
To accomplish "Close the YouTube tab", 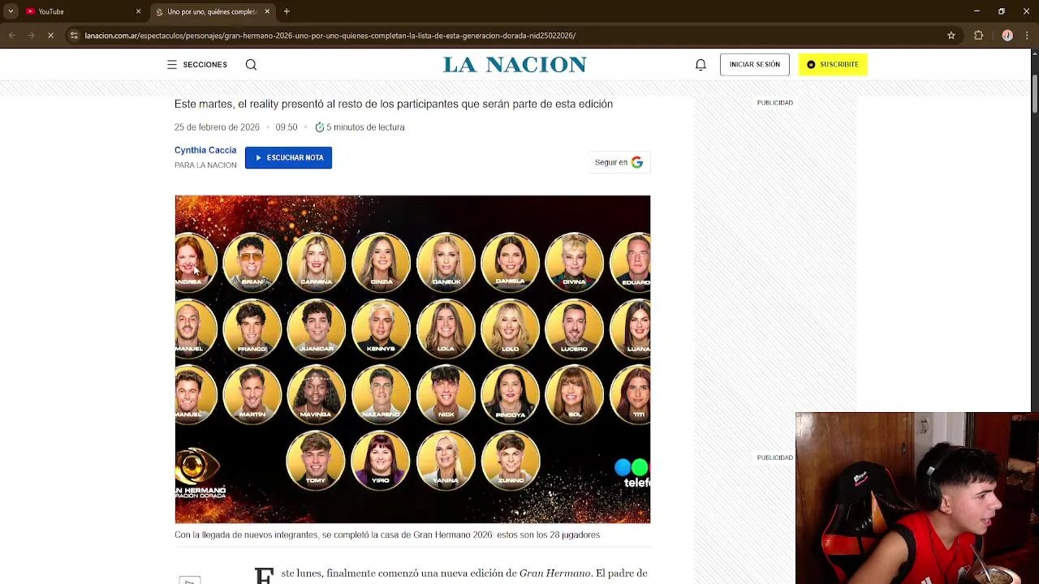I will coord(138,11).
